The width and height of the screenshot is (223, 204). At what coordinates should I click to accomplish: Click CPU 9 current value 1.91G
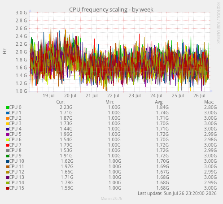66,156
